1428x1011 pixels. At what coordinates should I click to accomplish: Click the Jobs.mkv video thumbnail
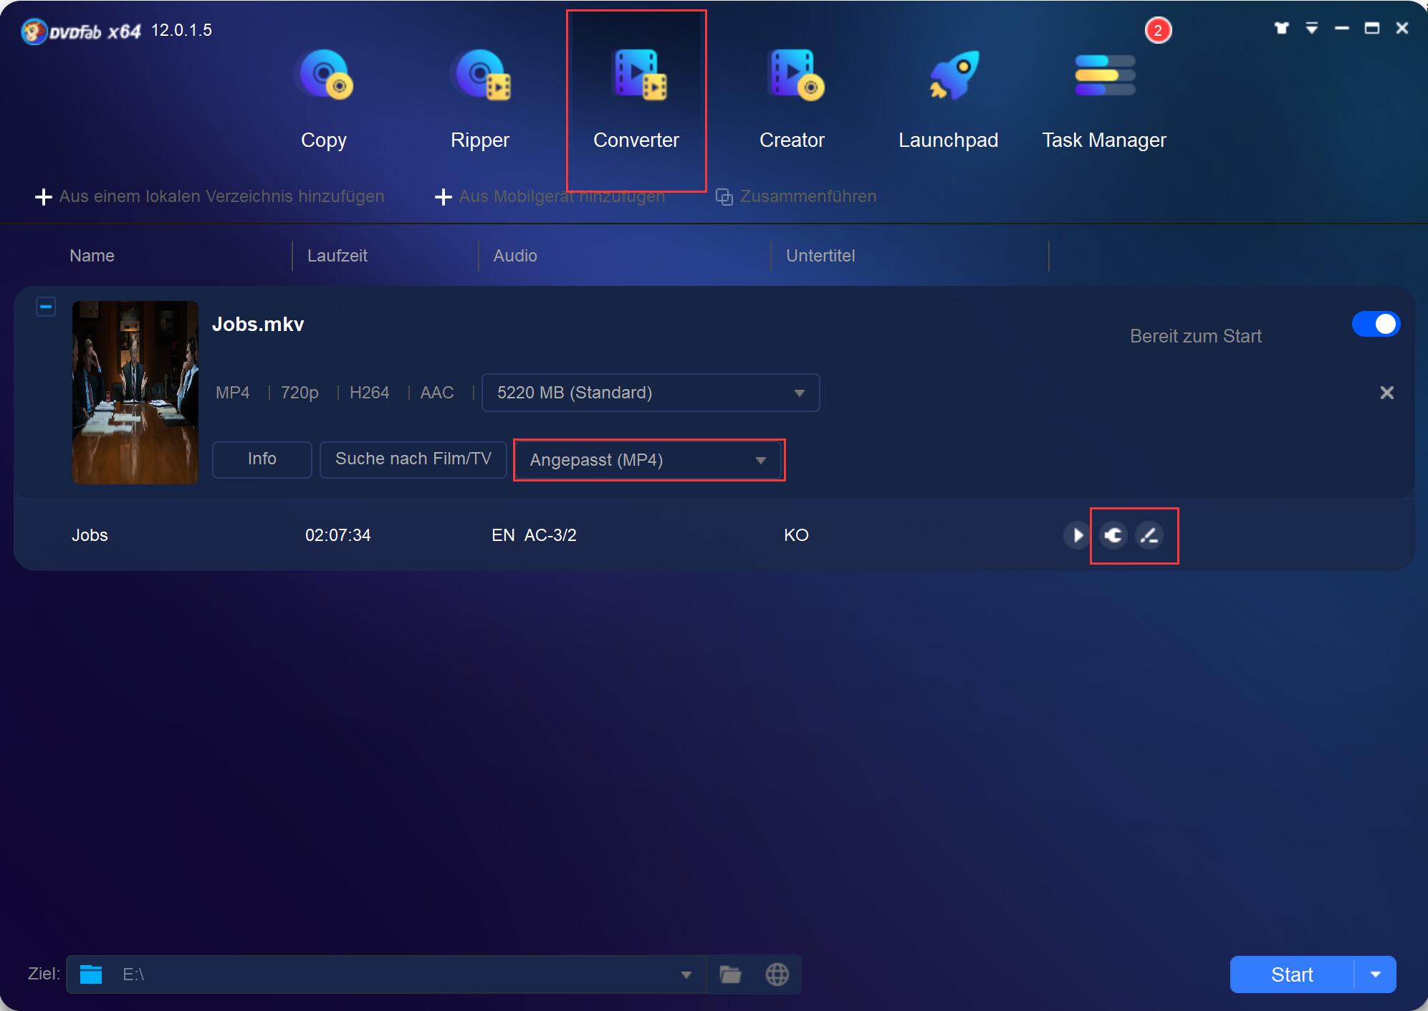click(135, 393)
